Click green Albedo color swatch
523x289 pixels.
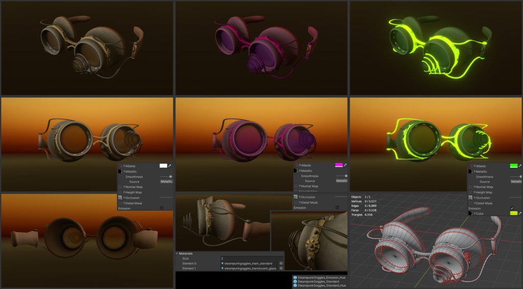pyautogui.click(x=514, y=166)
